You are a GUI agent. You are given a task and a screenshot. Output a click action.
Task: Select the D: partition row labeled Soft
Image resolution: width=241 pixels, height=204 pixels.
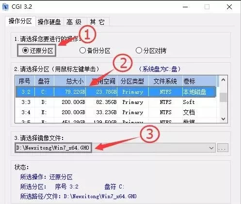pos(116,102)
